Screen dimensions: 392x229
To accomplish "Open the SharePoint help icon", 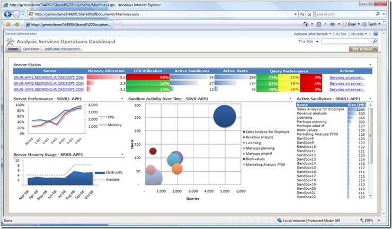I will (x=376, y=34).
